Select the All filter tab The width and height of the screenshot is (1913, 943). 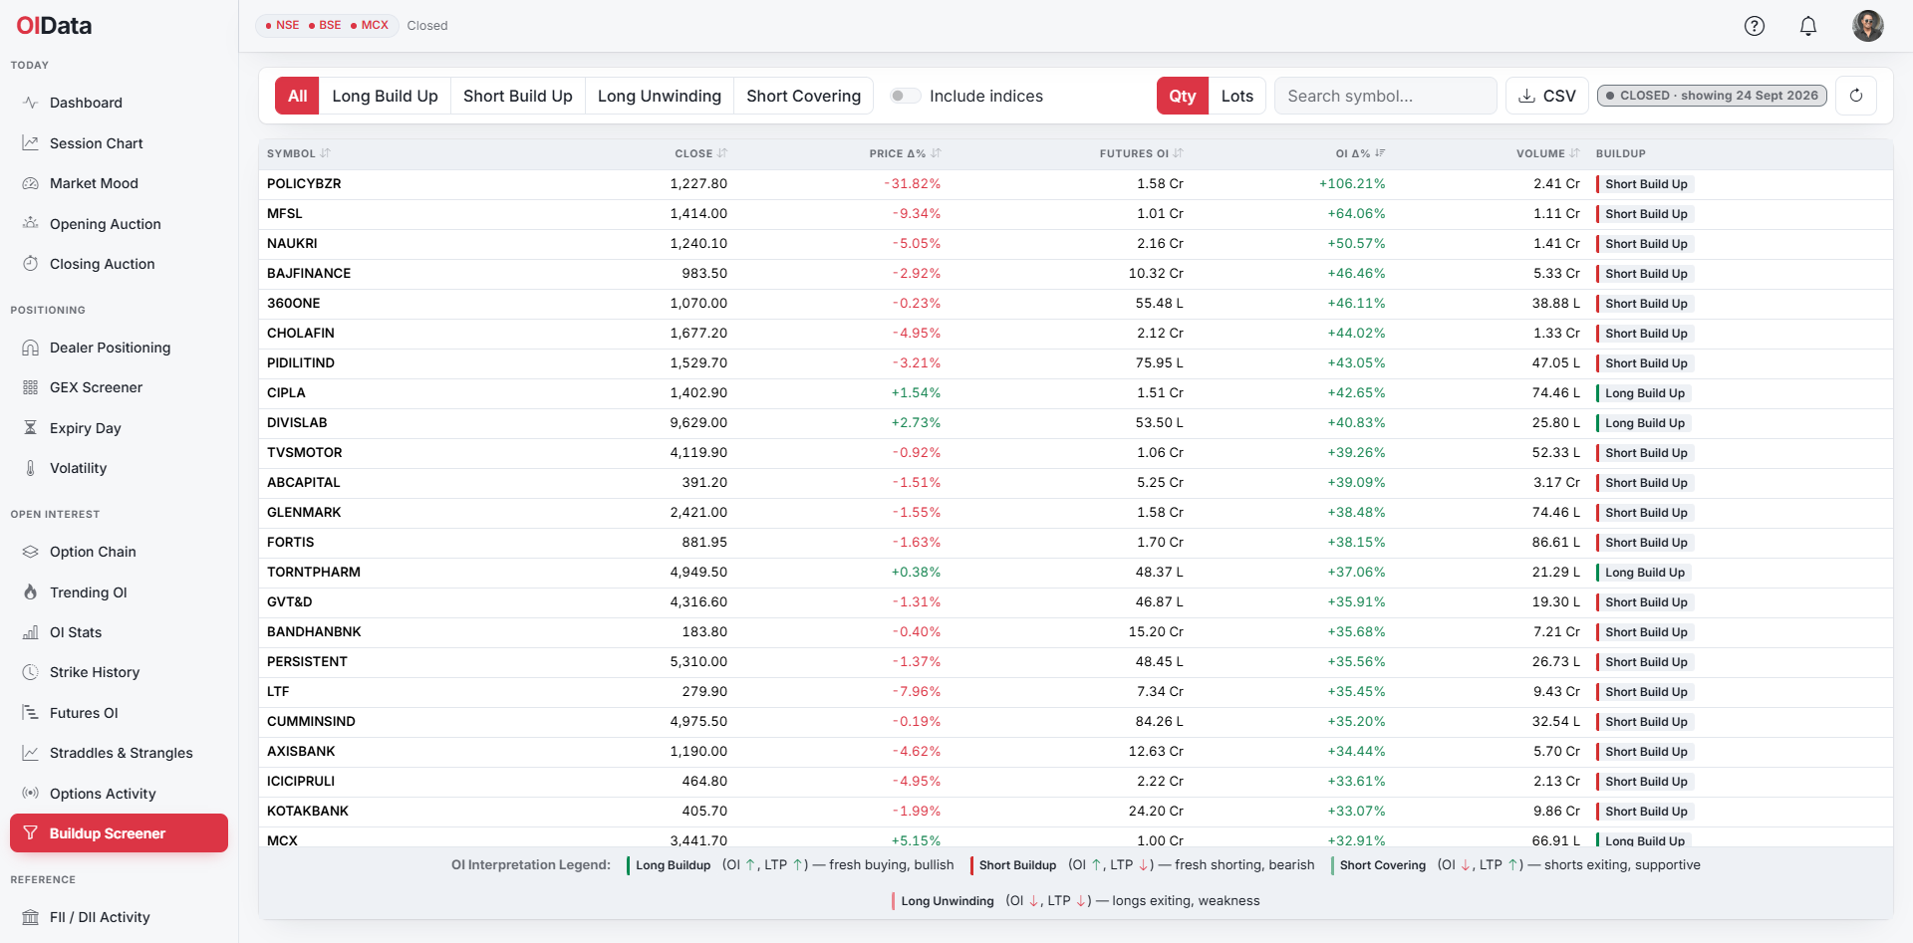[298, 96]
